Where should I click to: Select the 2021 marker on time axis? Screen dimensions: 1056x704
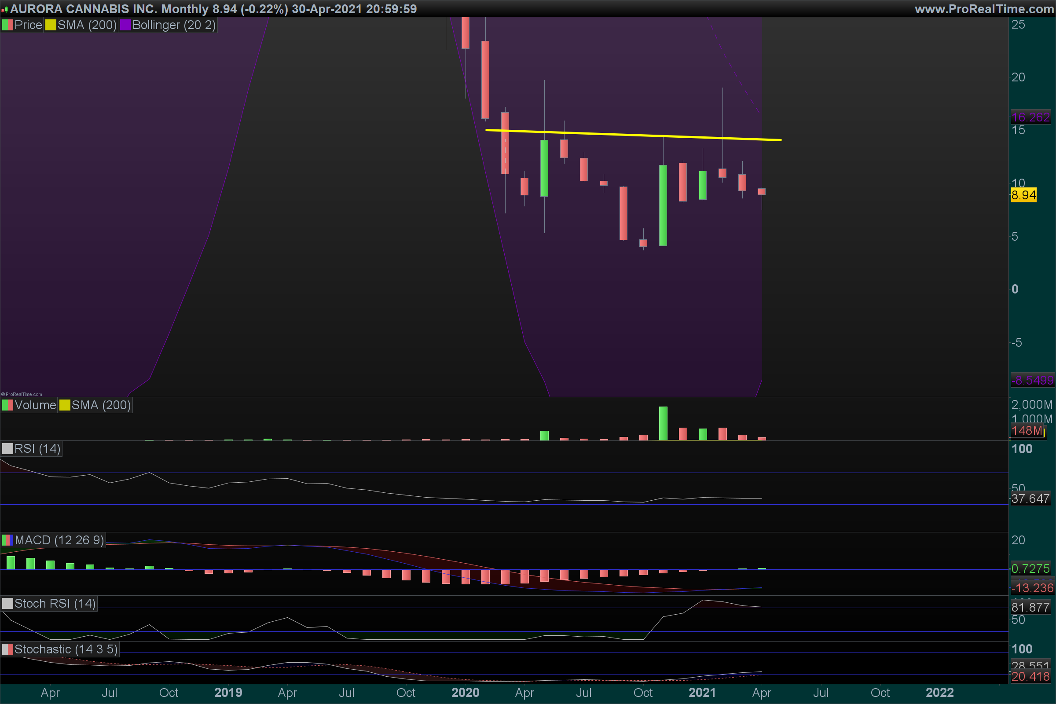pos(702,693)
